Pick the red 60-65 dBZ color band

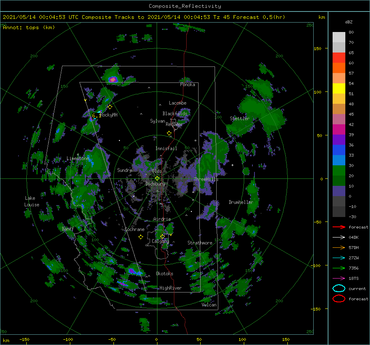coord(339,58)
